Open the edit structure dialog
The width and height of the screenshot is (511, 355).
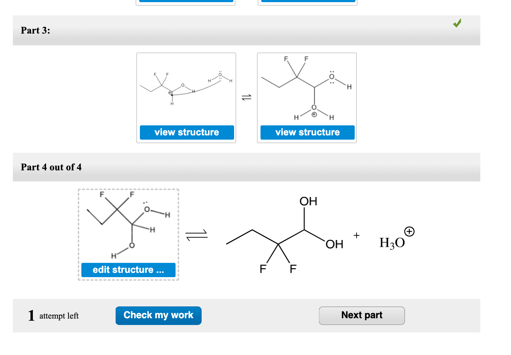click(128, 270)
